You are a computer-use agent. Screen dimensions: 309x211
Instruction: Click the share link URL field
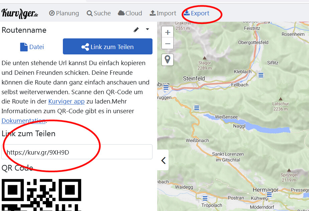77,152
